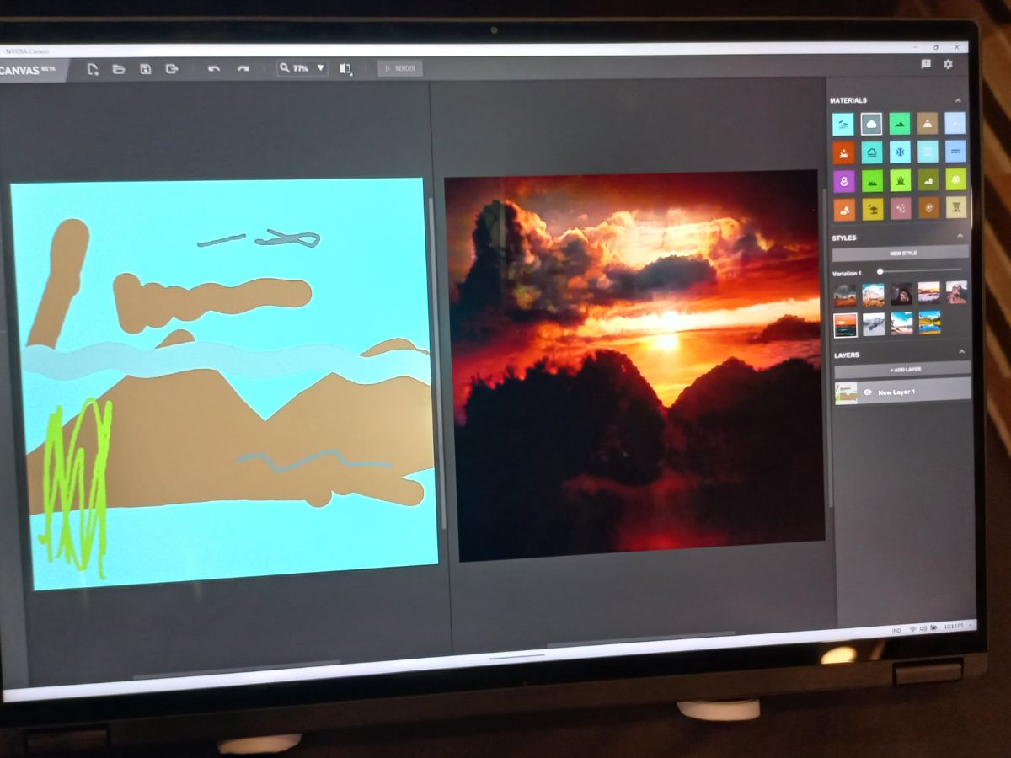1011x758 pixels.
Task: Click the rendered image vertical scrollbar
Action: tap(828, 347)
